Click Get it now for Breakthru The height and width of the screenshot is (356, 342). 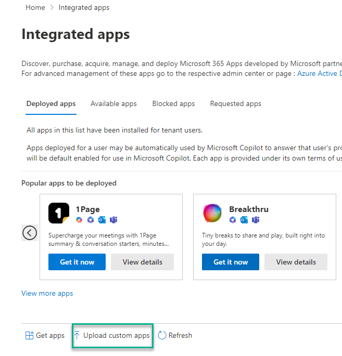pyautogui.click(x=231, y=262)
